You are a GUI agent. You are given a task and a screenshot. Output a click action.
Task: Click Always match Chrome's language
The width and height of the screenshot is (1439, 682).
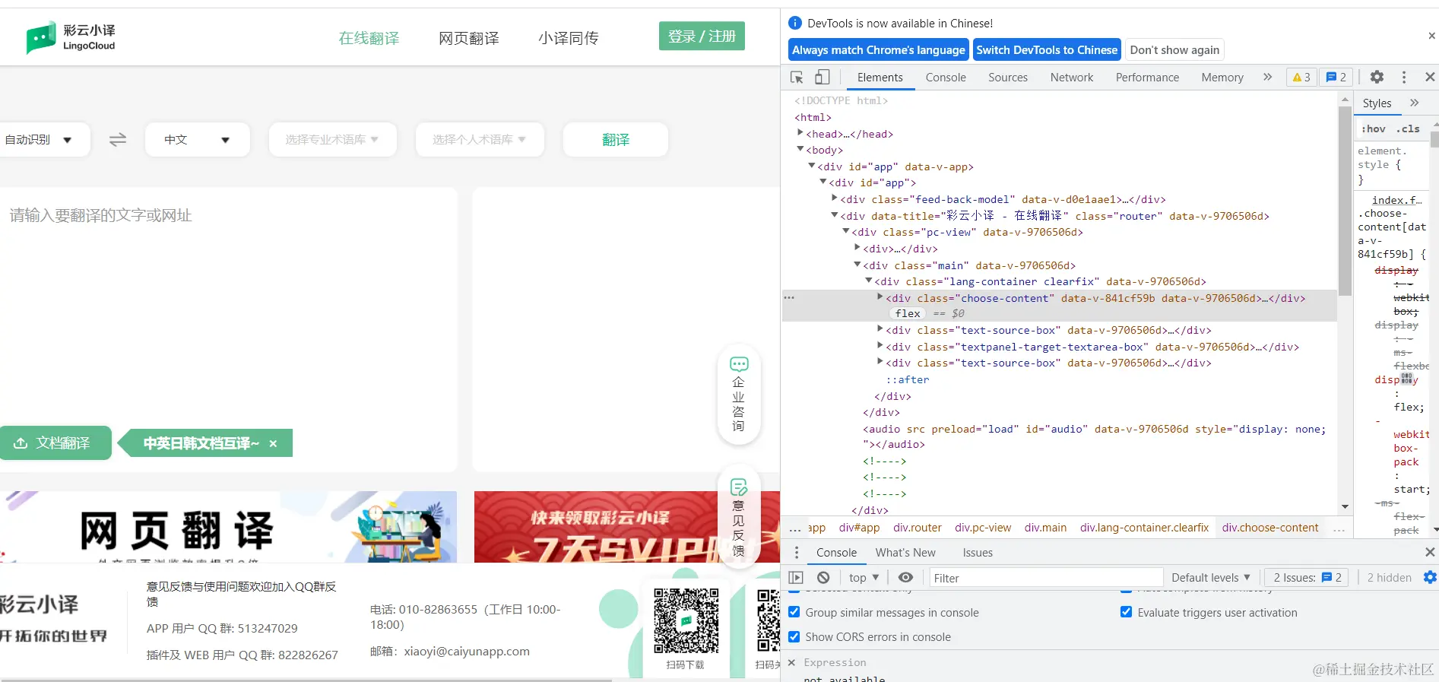coord(878,50)
